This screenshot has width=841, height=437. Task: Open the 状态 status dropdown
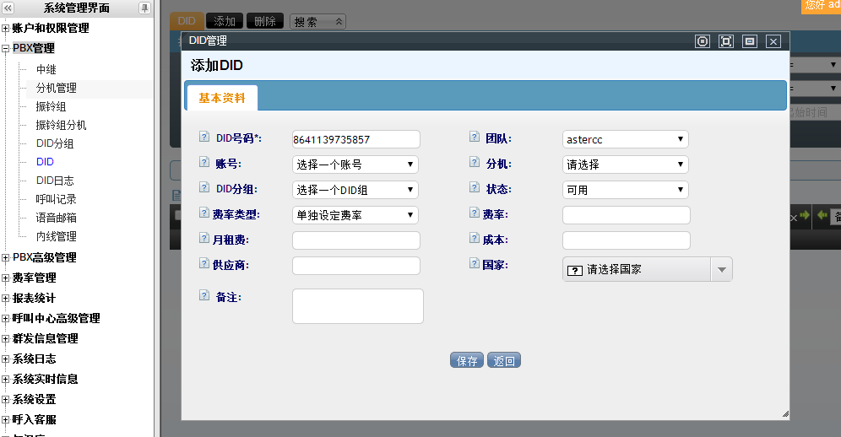pyautogui.click(x=626, y=190)
